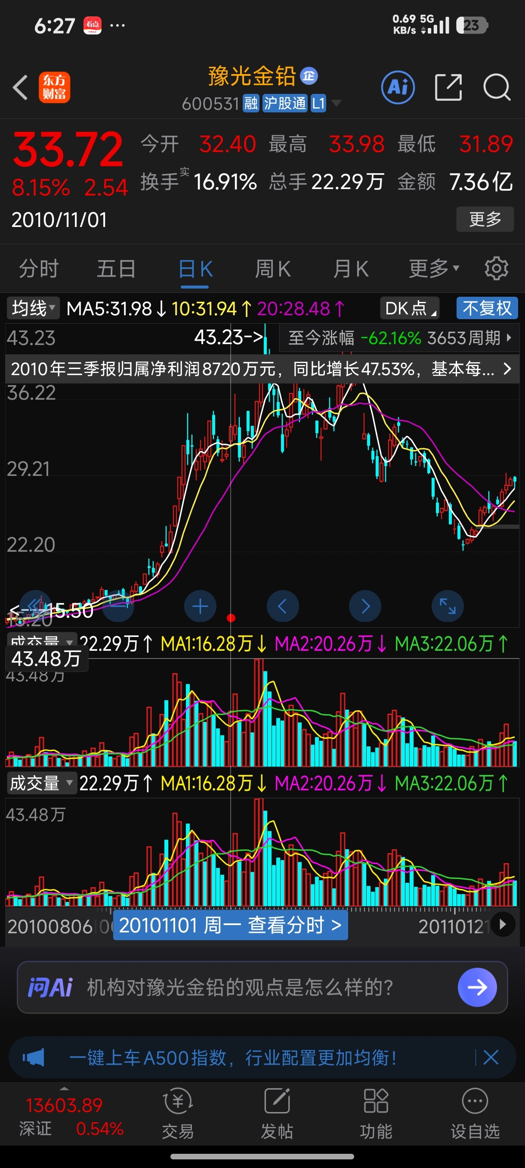Switch to 五日 tab
Image resolution: width=525 pixels, height=1168 pixels.
pos(117,268)
